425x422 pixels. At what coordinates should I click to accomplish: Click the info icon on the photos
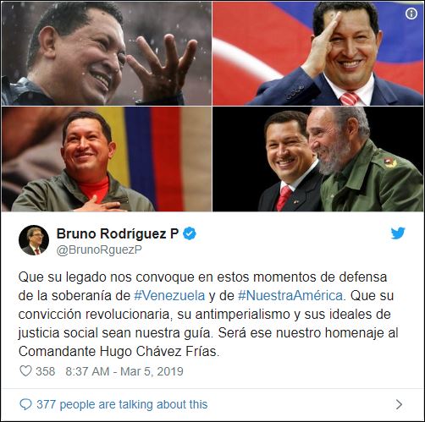coord(411,14)
